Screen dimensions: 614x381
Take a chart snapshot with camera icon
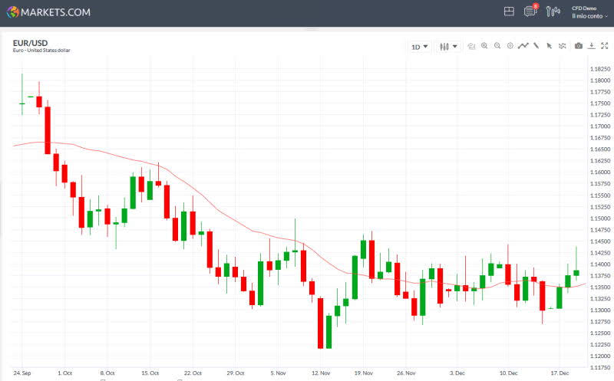tap(579, 46)
